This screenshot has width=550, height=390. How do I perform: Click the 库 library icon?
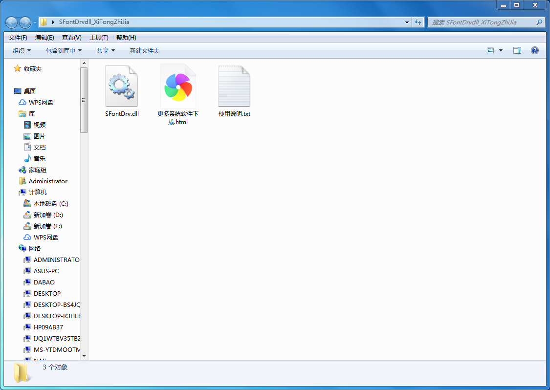22,114
